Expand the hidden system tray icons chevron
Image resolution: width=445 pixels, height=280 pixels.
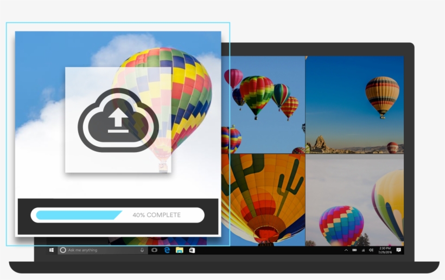coord(346,250)
